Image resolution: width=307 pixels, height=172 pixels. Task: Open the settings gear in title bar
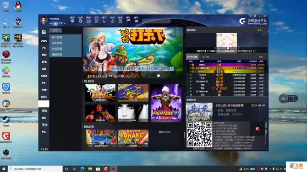[x=255, y=16]
